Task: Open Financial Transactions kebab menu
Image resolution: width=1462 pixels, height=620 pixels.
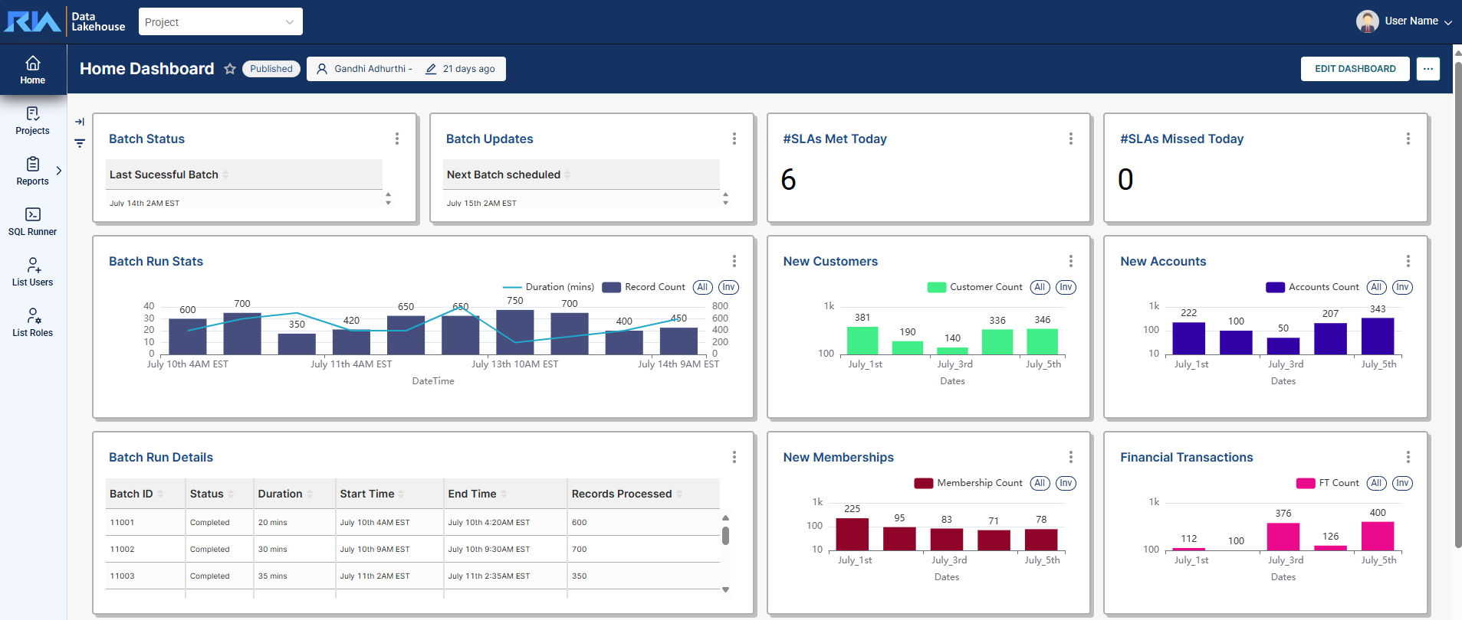Action: pyautogui.click(x=1408, y=457)
